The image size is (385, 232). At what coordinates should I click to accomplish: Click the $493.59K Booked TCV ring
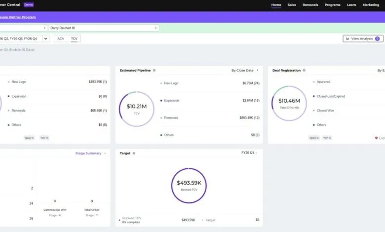coord(189,186)
